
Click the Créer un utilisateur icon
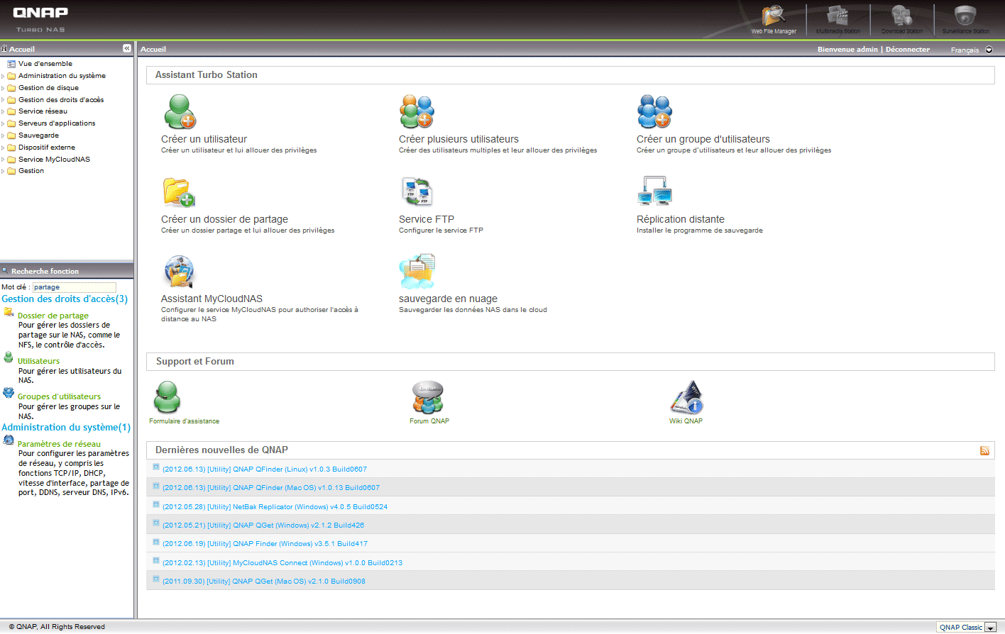click(180, 112)
